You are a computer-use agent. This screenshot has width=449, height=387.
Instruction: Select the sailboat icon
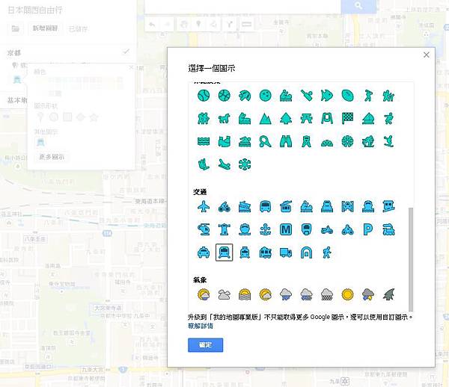[x=368, y=118]
